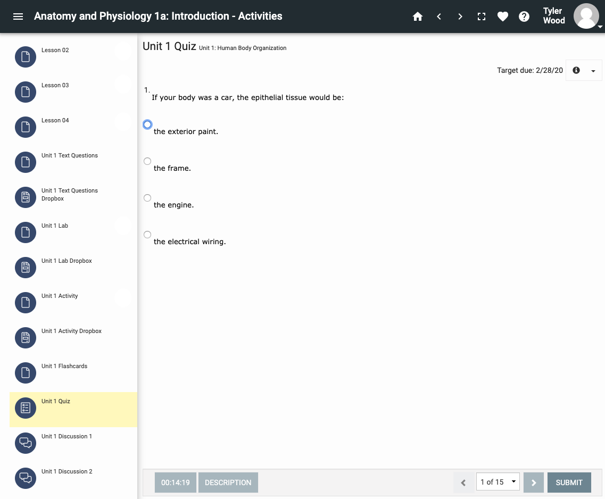Click the next activity arrow in header
The image size is (605, 499).
[460, 16]
